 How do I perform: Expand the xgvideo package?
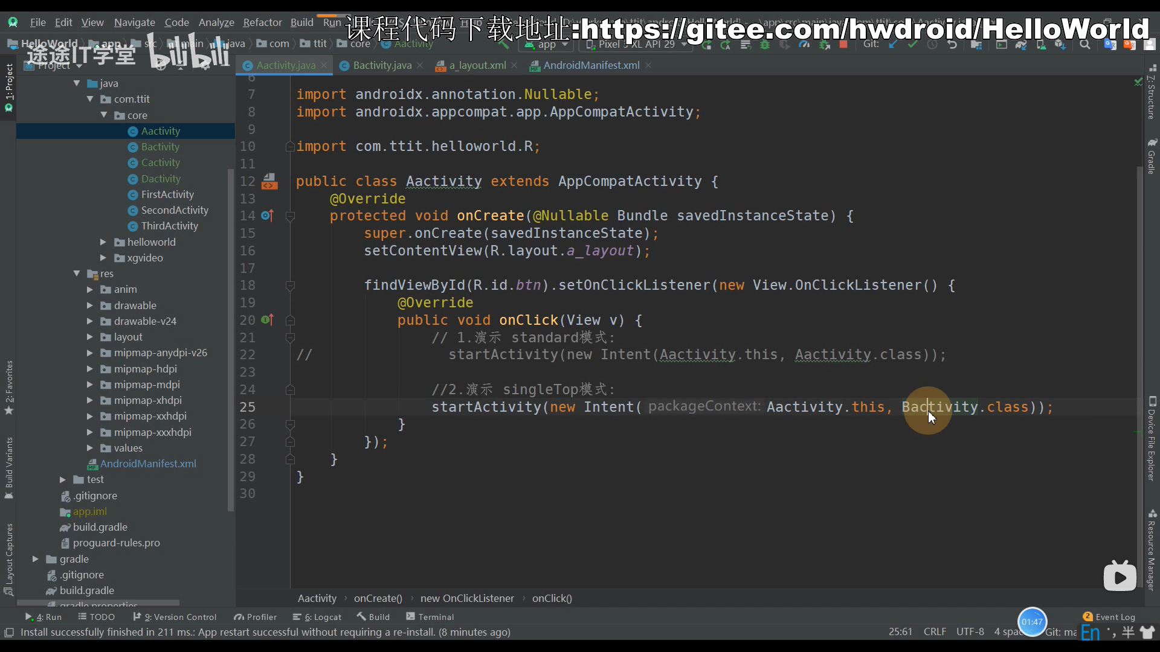[103, 258]
